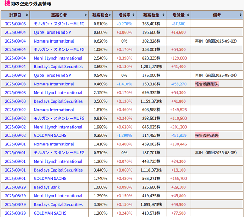Sort by 残高割合 column arrows
The width and height of the screenshot is (244, 217).
click(110, 15)
